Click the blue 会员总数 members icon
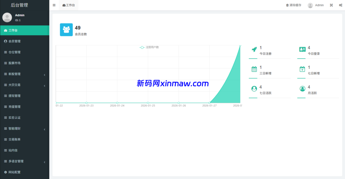Screen dimensions: 345x179 66,30
